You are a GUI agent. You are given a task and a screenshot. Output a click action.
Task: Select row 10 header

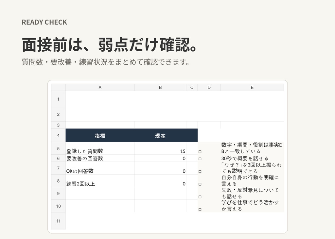click(58, 206)
